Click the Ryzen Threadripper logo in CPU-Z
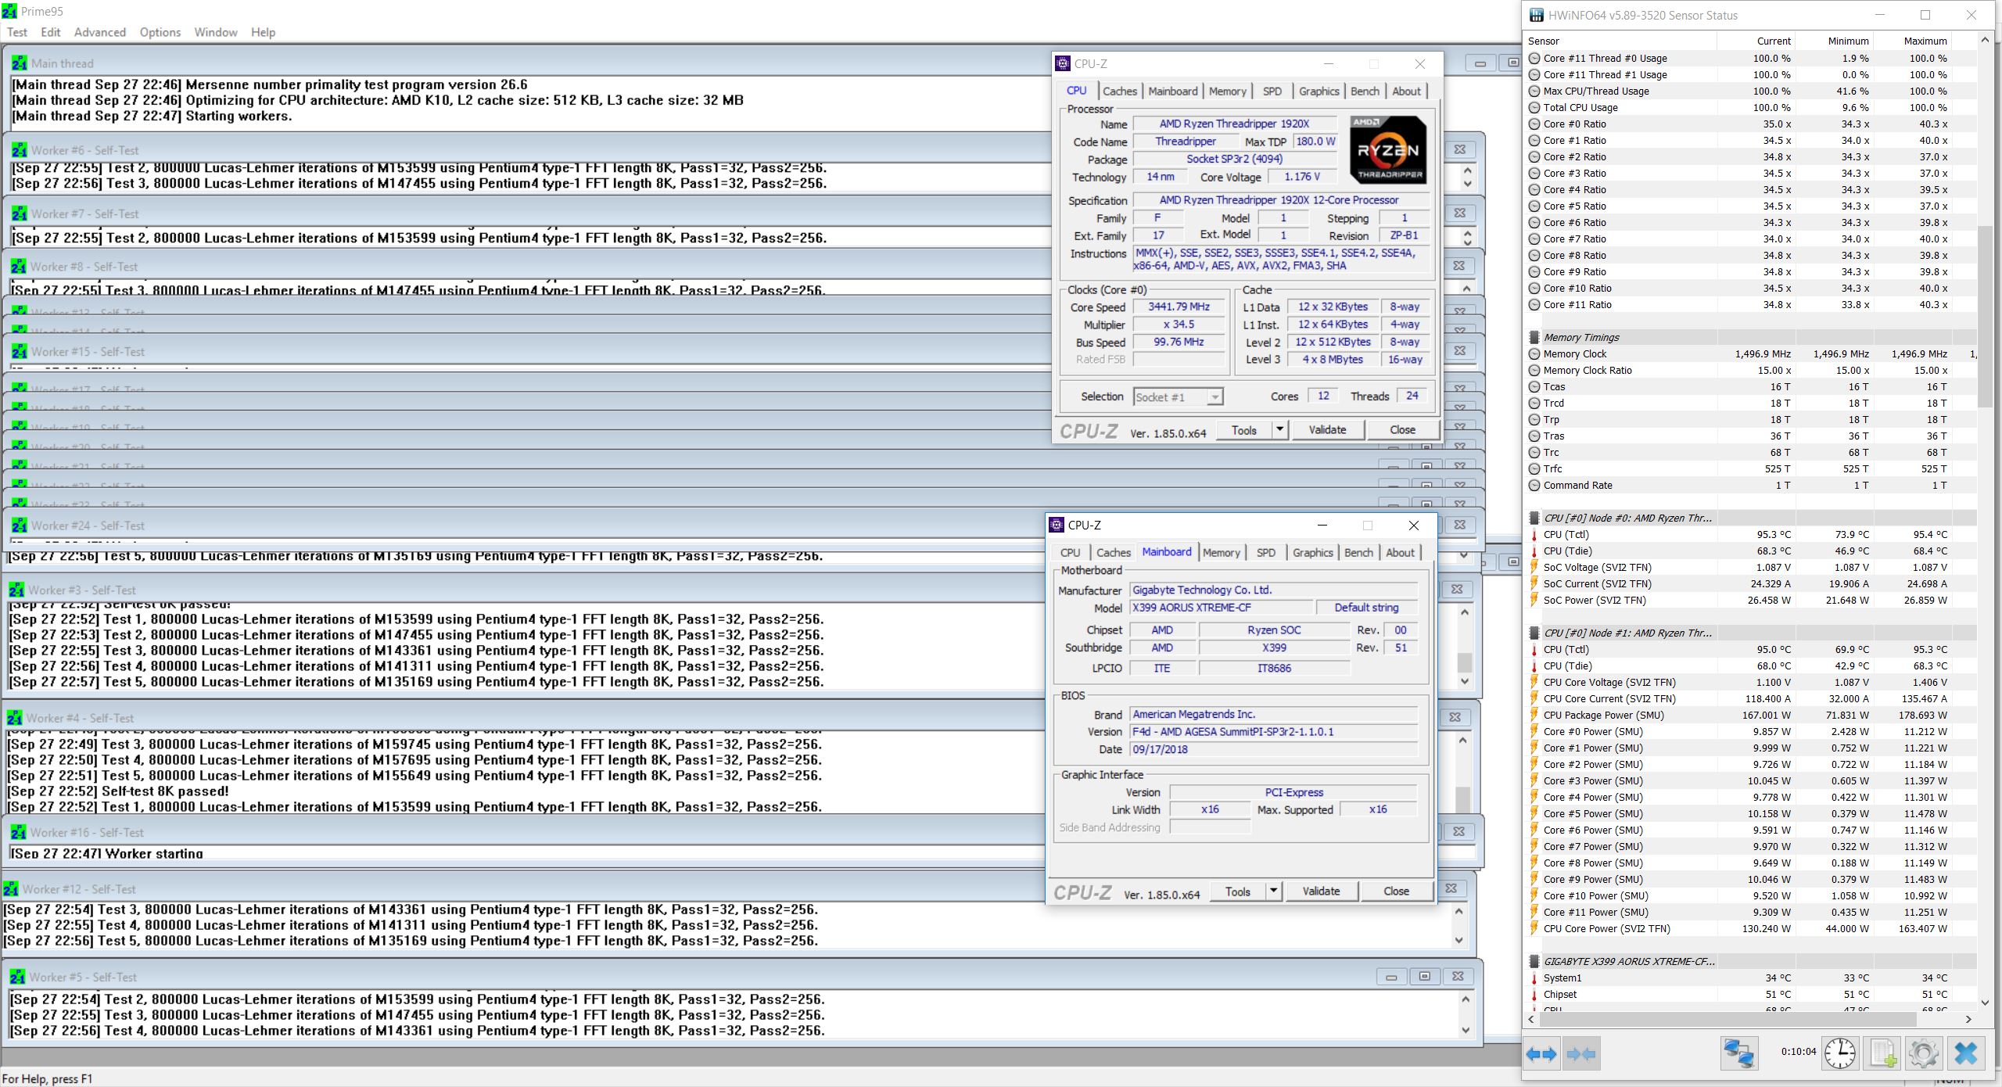Image resolution: width=2002 pixels, height=1087 pixels. coord(1388,149)
